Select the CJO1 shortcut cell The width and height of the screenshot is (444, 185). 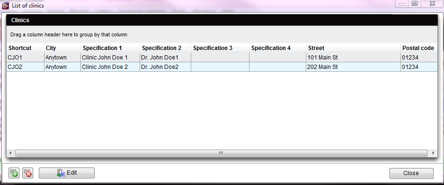[x=26, y=58]
